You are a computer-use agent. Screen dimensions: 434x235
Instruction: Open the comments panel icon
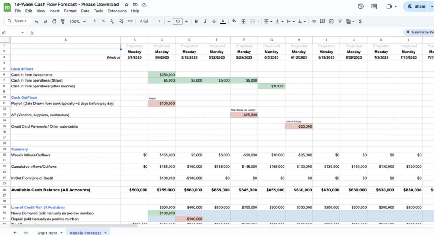374,6
